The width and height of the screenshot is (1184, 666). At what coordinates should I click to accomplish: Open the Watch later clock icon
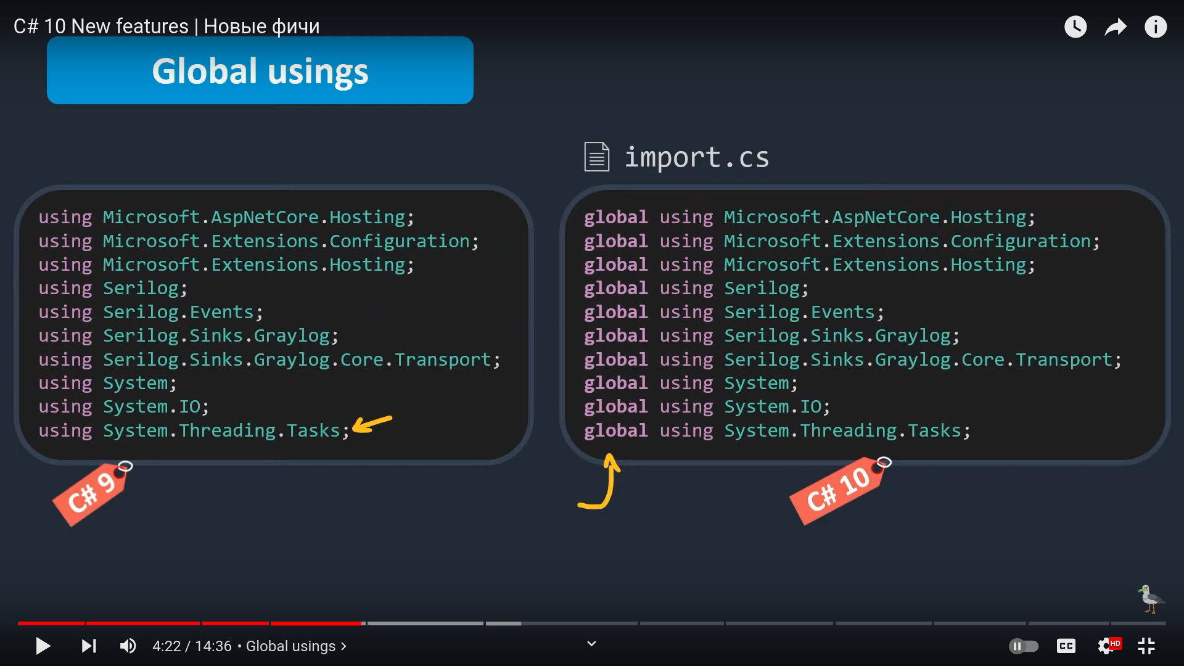[1075, 27]
